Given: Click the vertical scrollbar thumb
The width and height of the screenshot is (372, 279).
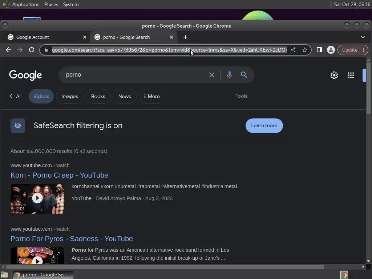Looking at the screenshot, I should tap(368, 88).
